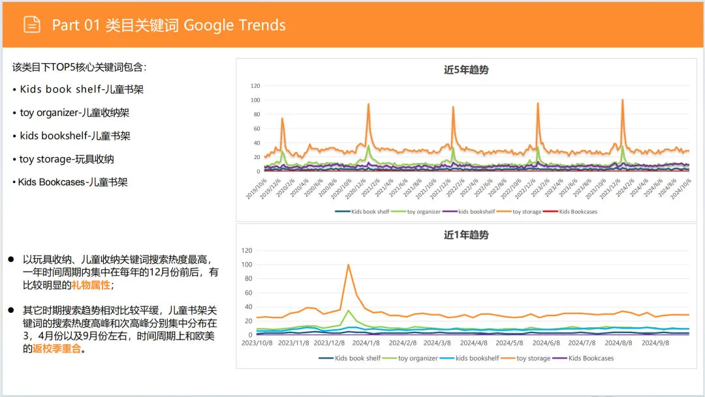The image size is (705, 397).
Task: Select the green toy organizer legend marker
Action: 398,211
